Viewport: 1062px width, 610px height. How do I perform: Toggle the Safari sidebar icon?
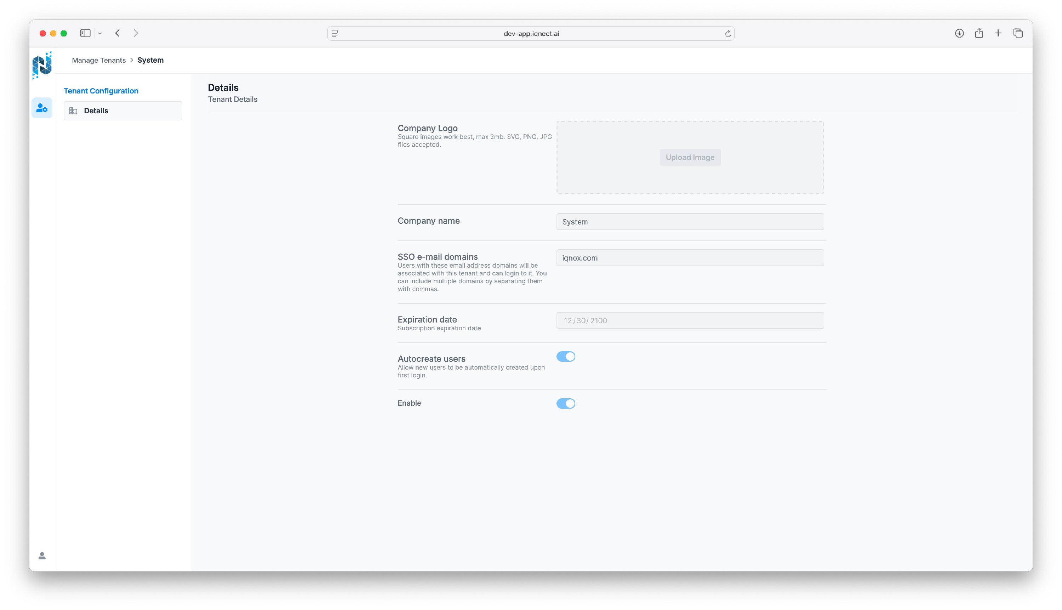85,33
